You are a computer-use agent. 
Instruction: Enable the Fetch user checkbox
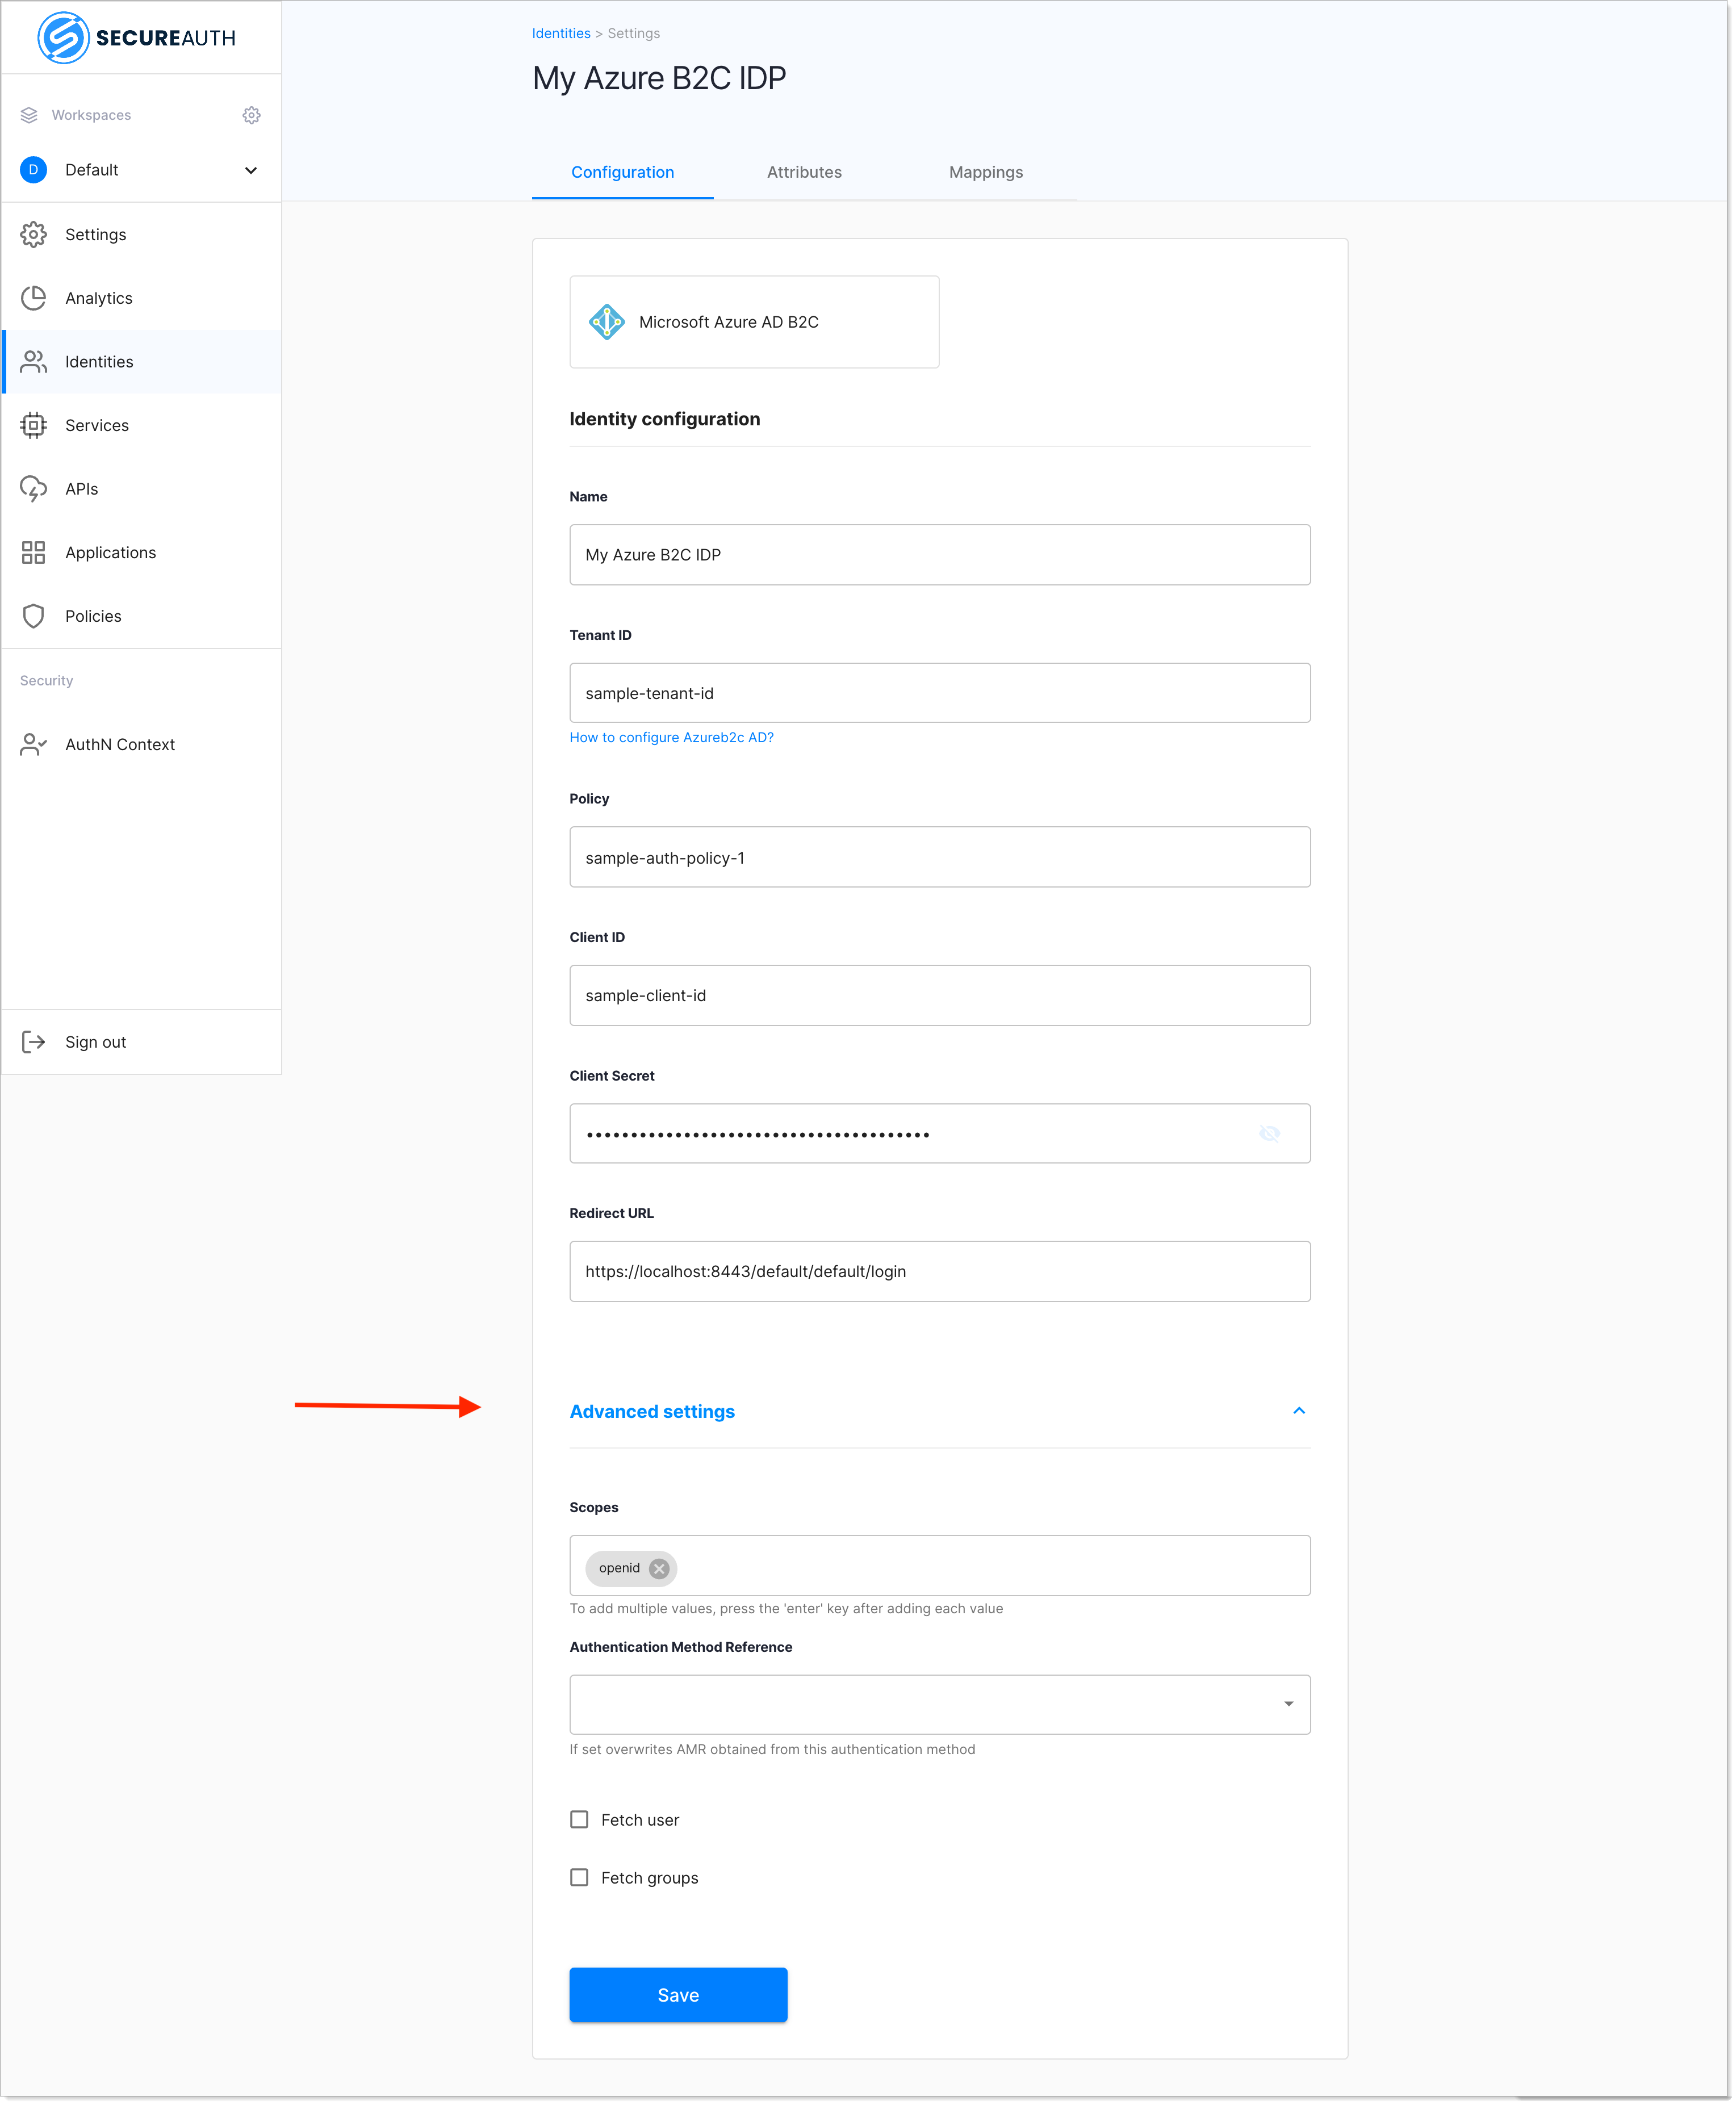[x=579, y=1820]
